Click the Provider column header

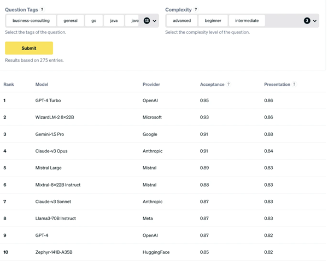coord(151,85)
